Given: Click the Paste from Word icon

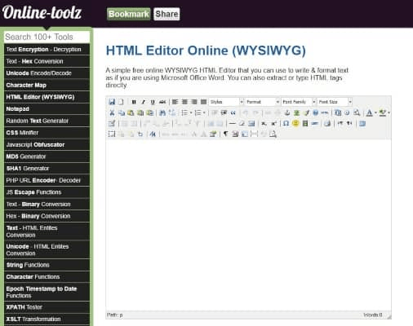Looking at the screenshot, I should [x=149, y=112].
